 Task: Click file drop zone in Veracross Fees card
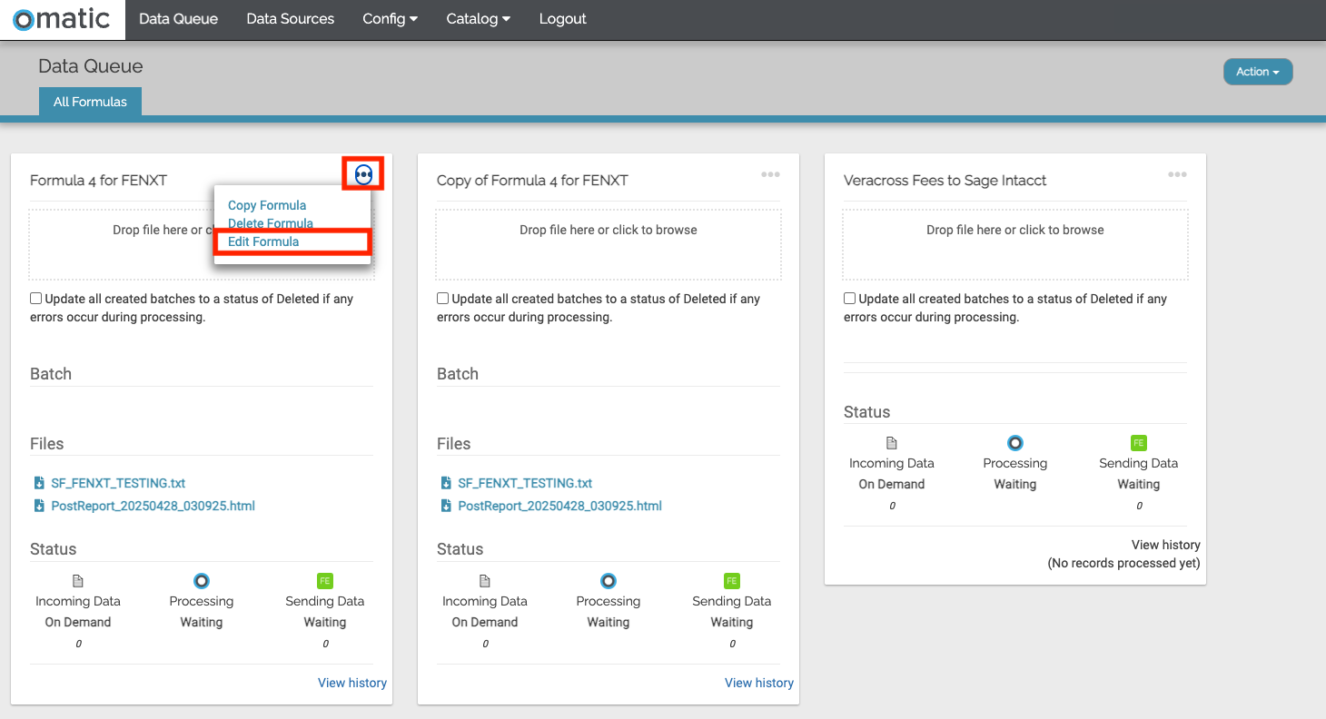coord(1015,245)
